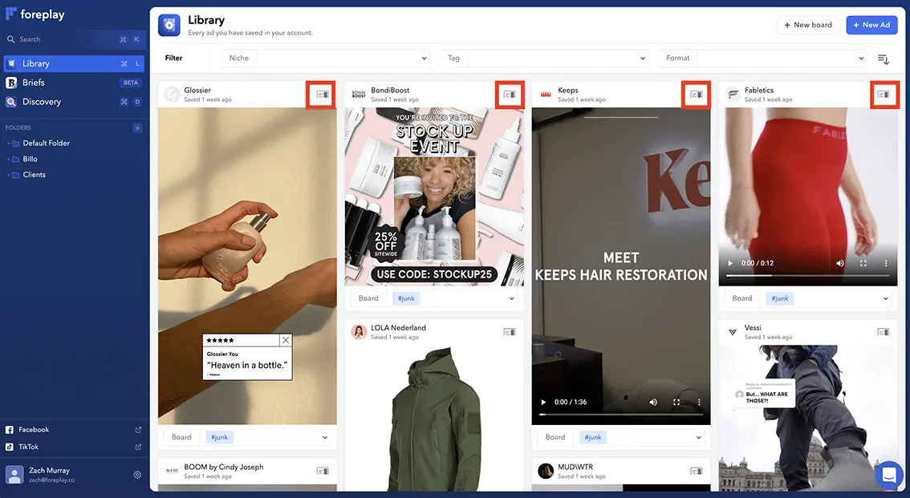Click the Keeps brand name
The image size is (910, 498).
click(567, 91)
